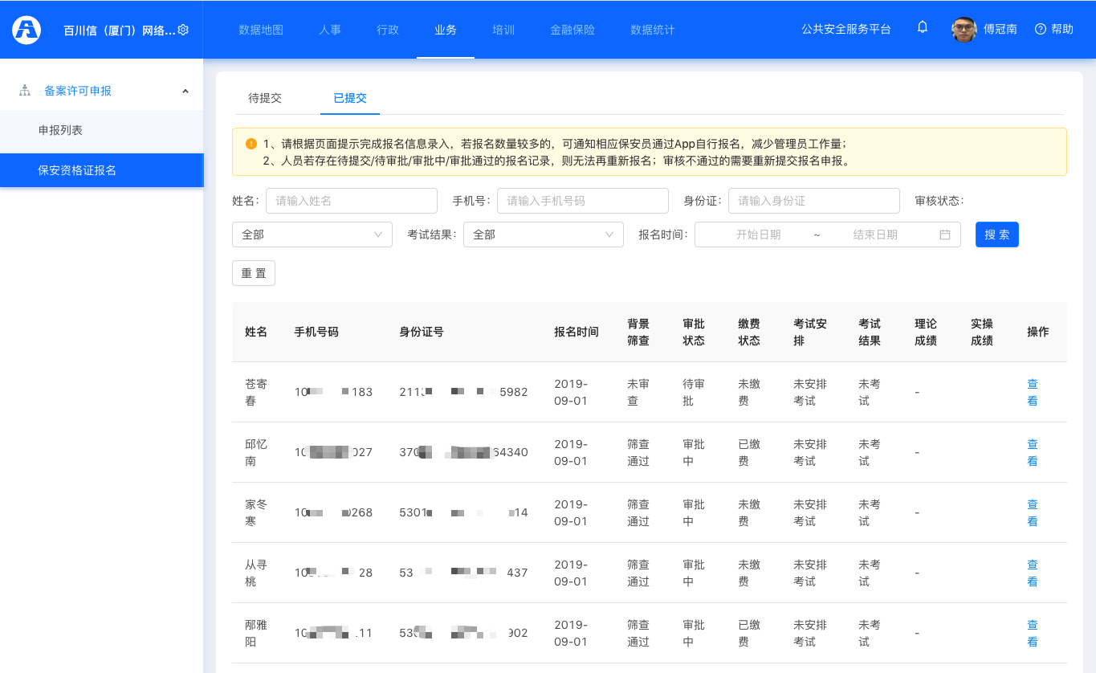This screenshot has height=673, width=1096.
Task: Click 姓名 column header
Action: pos(256,332)
